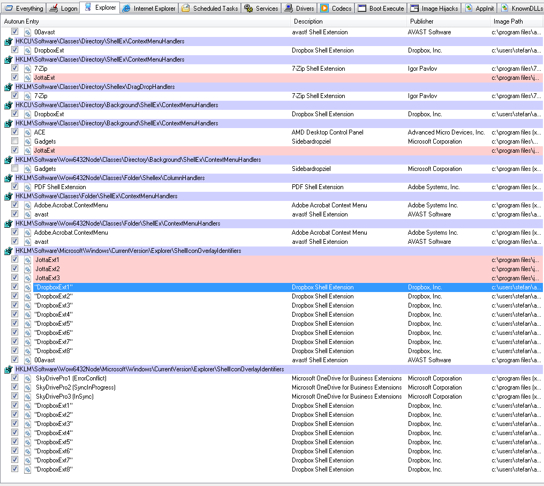Click the Boot Execute tab icon
Screen dimensions: 544x486
(362, 9)
